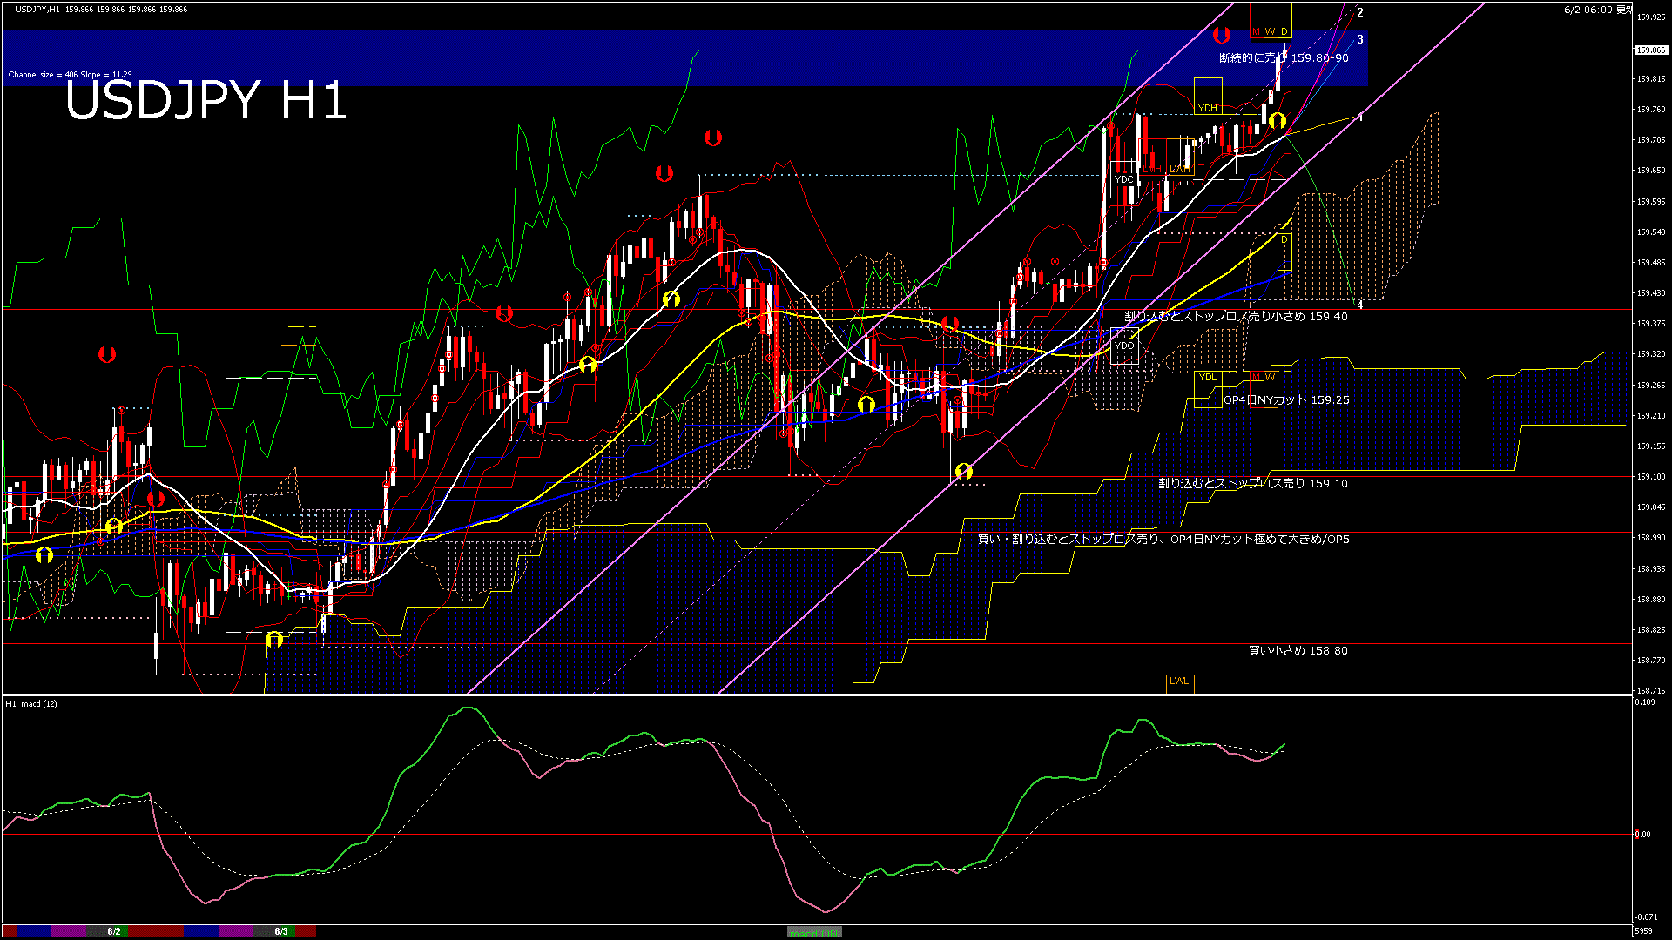Click the yellow buy arrow under the latest candles
Image resolution: width=1672 pixels, height=940 pixels.
(x=1278, y=120)
